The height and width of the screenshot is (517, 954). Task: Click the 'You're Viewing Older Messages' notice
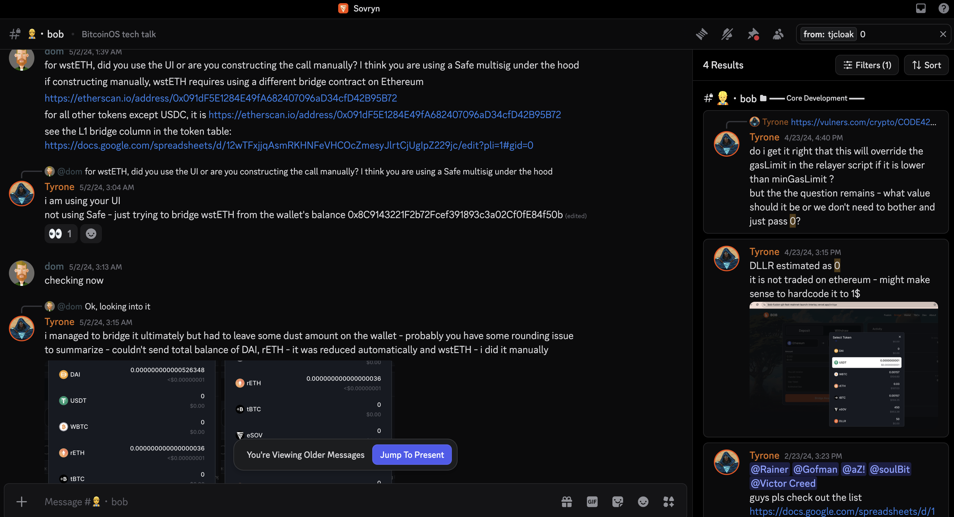pyautogui.click(x=306, y=455)
